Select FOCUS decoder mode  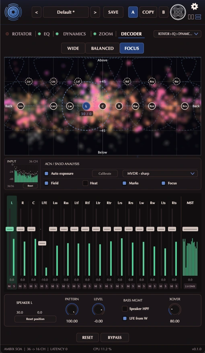[132, 48]
